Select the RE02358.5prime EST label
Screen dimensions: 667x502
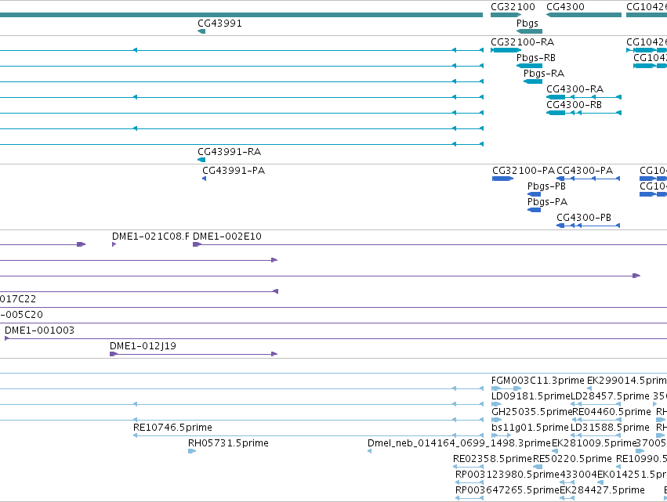pyautogui.click(x=492, y=459)
